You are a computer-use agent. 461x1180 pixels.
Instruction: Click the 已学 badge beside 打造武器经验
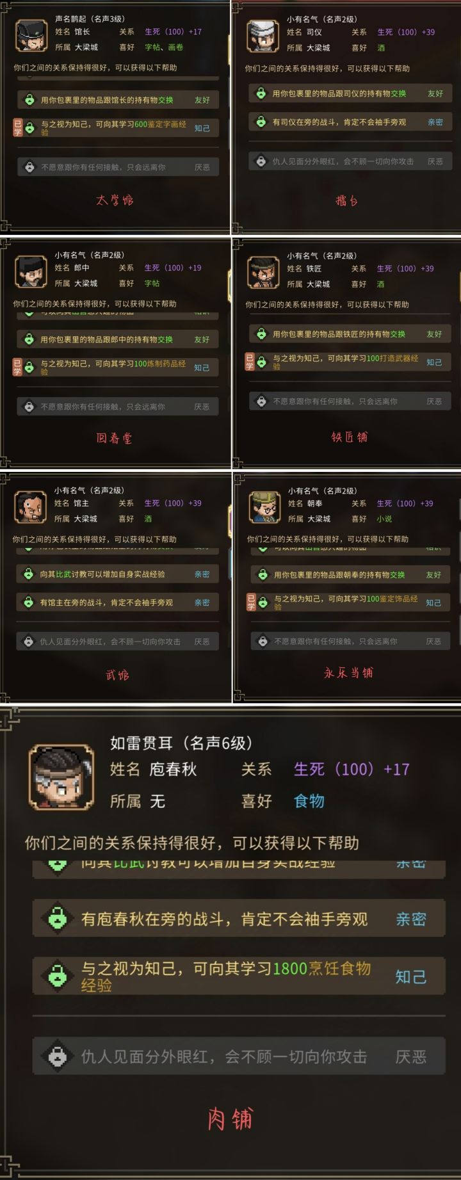(250, 362)
